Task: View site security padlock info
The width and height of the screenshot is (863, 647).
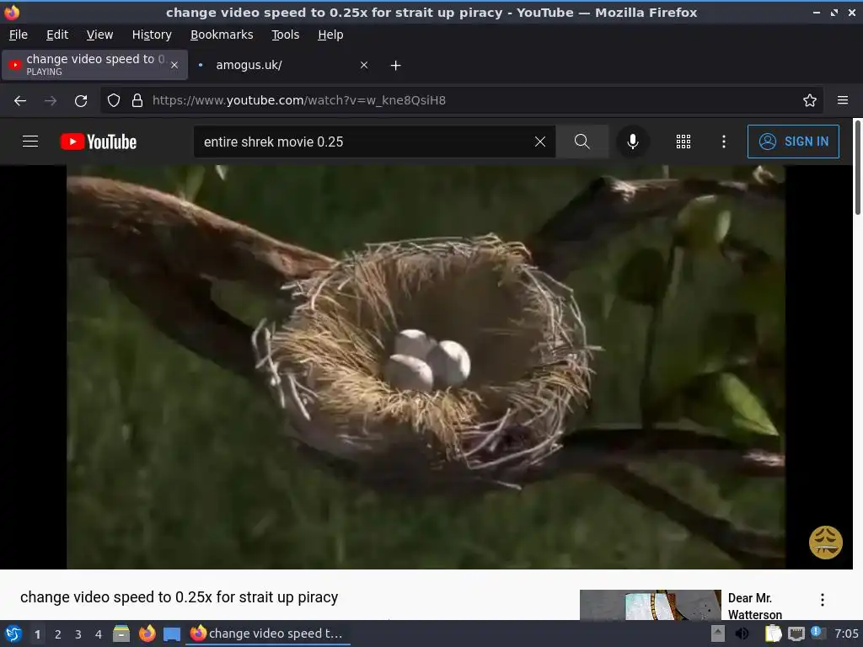Action: click(137, 100)
